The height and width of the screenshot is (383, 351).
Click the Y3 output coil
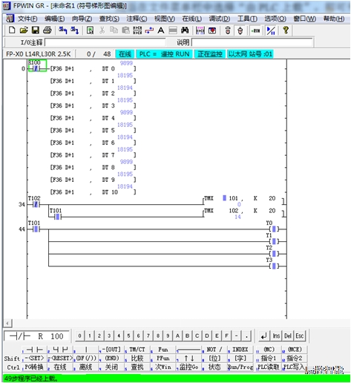tap(274, 266)
